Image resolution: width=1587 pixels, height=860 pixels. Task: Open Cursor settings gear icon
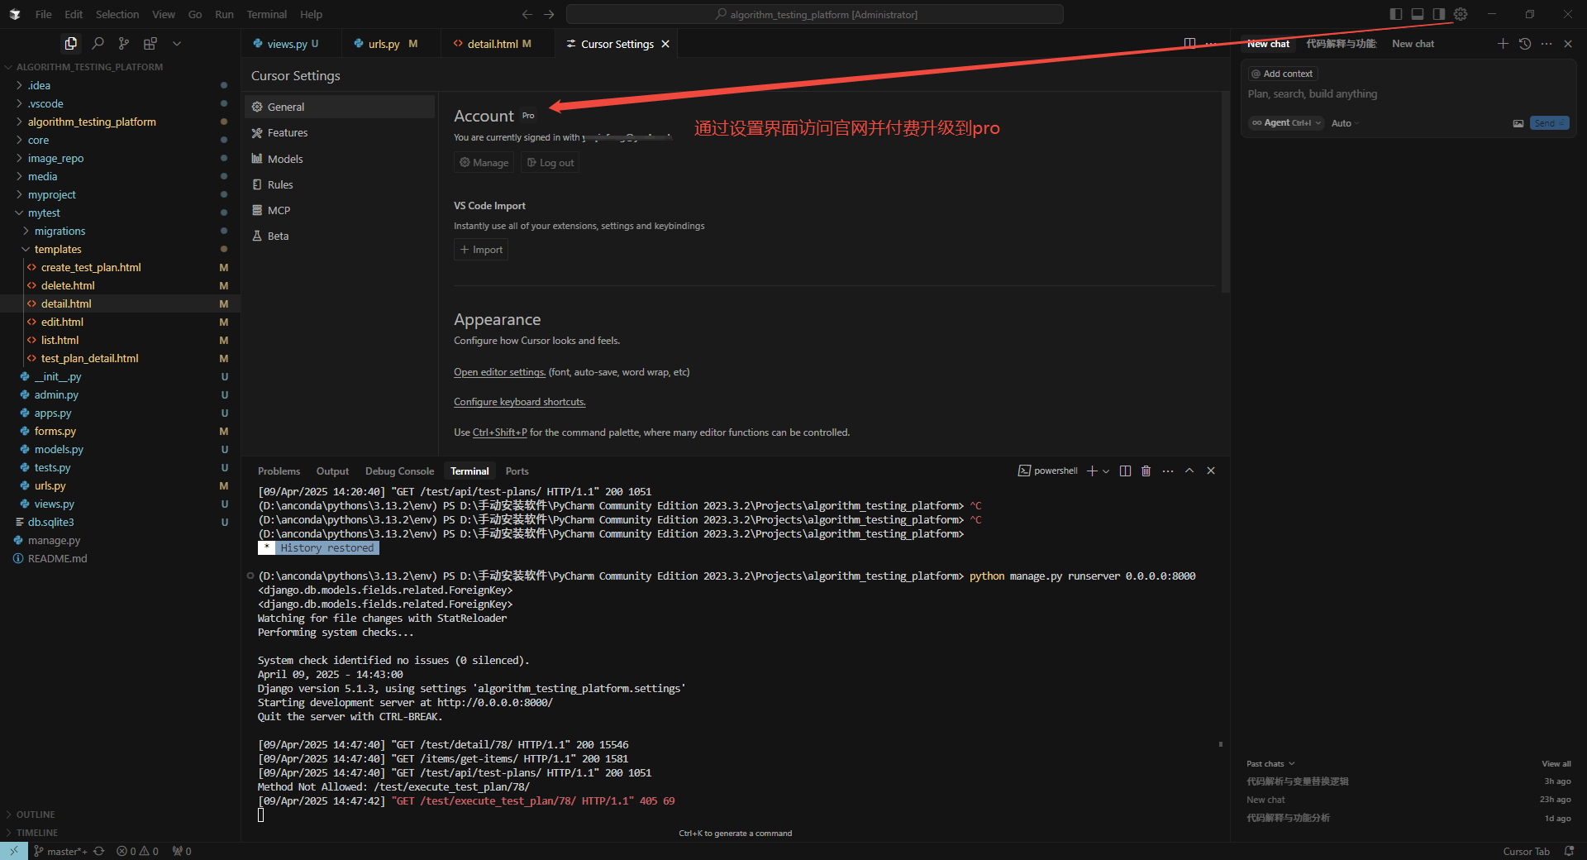click(x=1461, y=14)
